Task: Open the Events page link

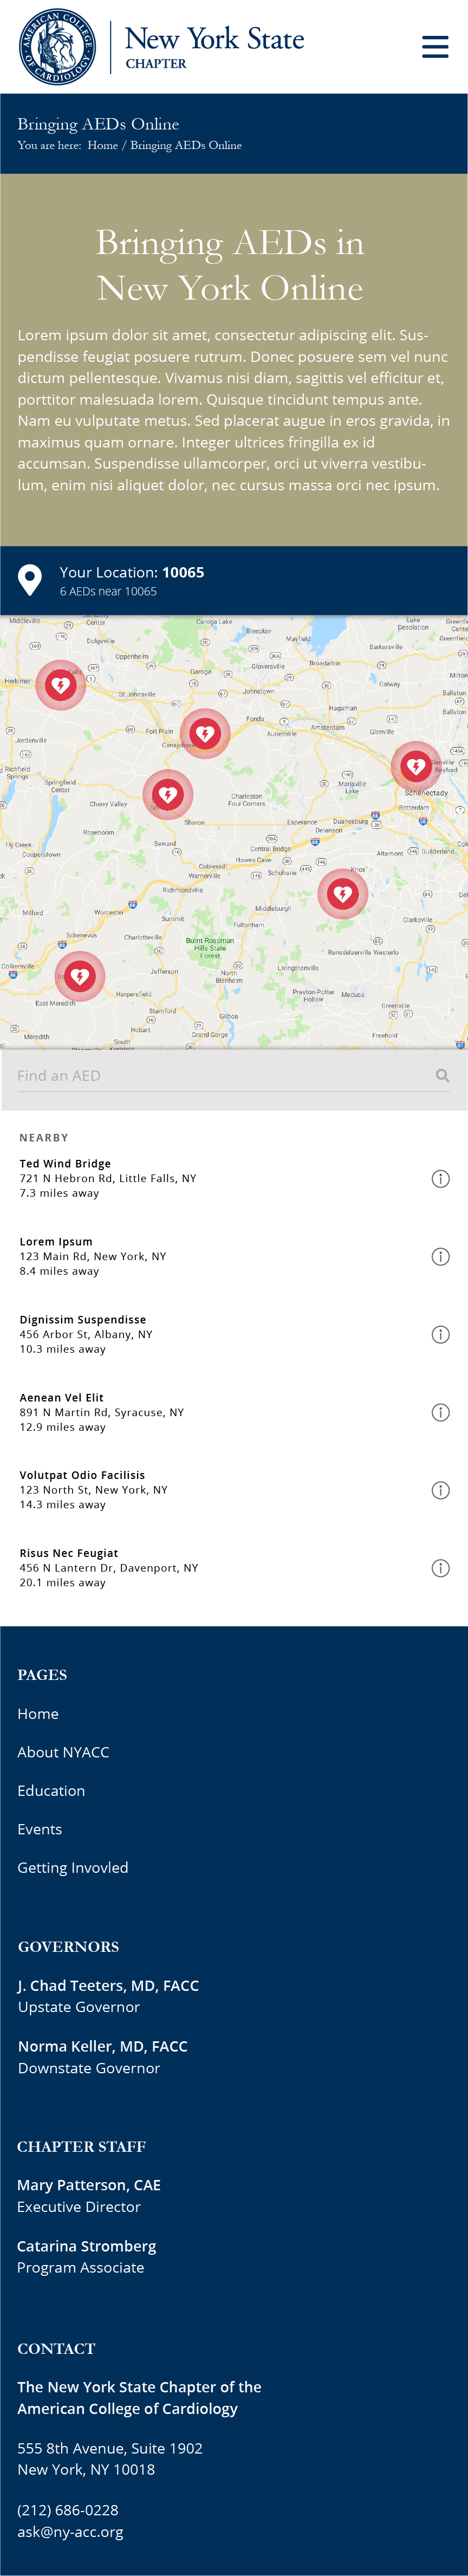Action: [39, 1829]
